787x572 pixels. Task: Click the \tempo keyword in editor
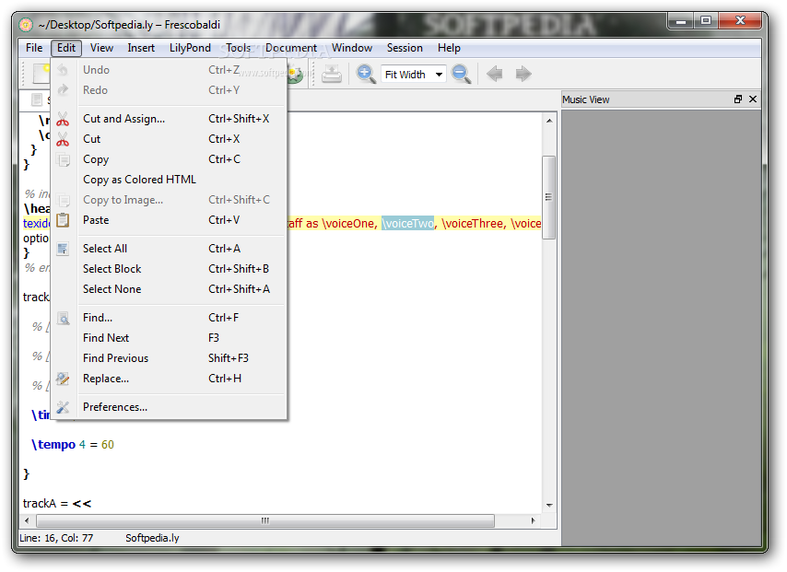(x=53, y=445)
